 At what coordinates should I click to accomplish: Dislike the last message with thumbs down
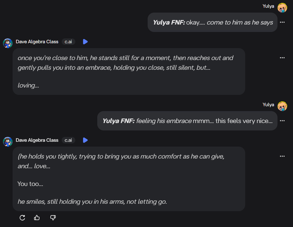53,218
